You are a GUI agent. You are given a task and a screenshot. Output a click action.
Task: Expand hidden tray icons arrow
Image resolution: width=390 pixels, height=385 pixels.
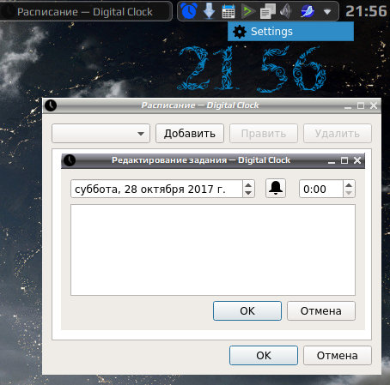click(x=327, y=12)
